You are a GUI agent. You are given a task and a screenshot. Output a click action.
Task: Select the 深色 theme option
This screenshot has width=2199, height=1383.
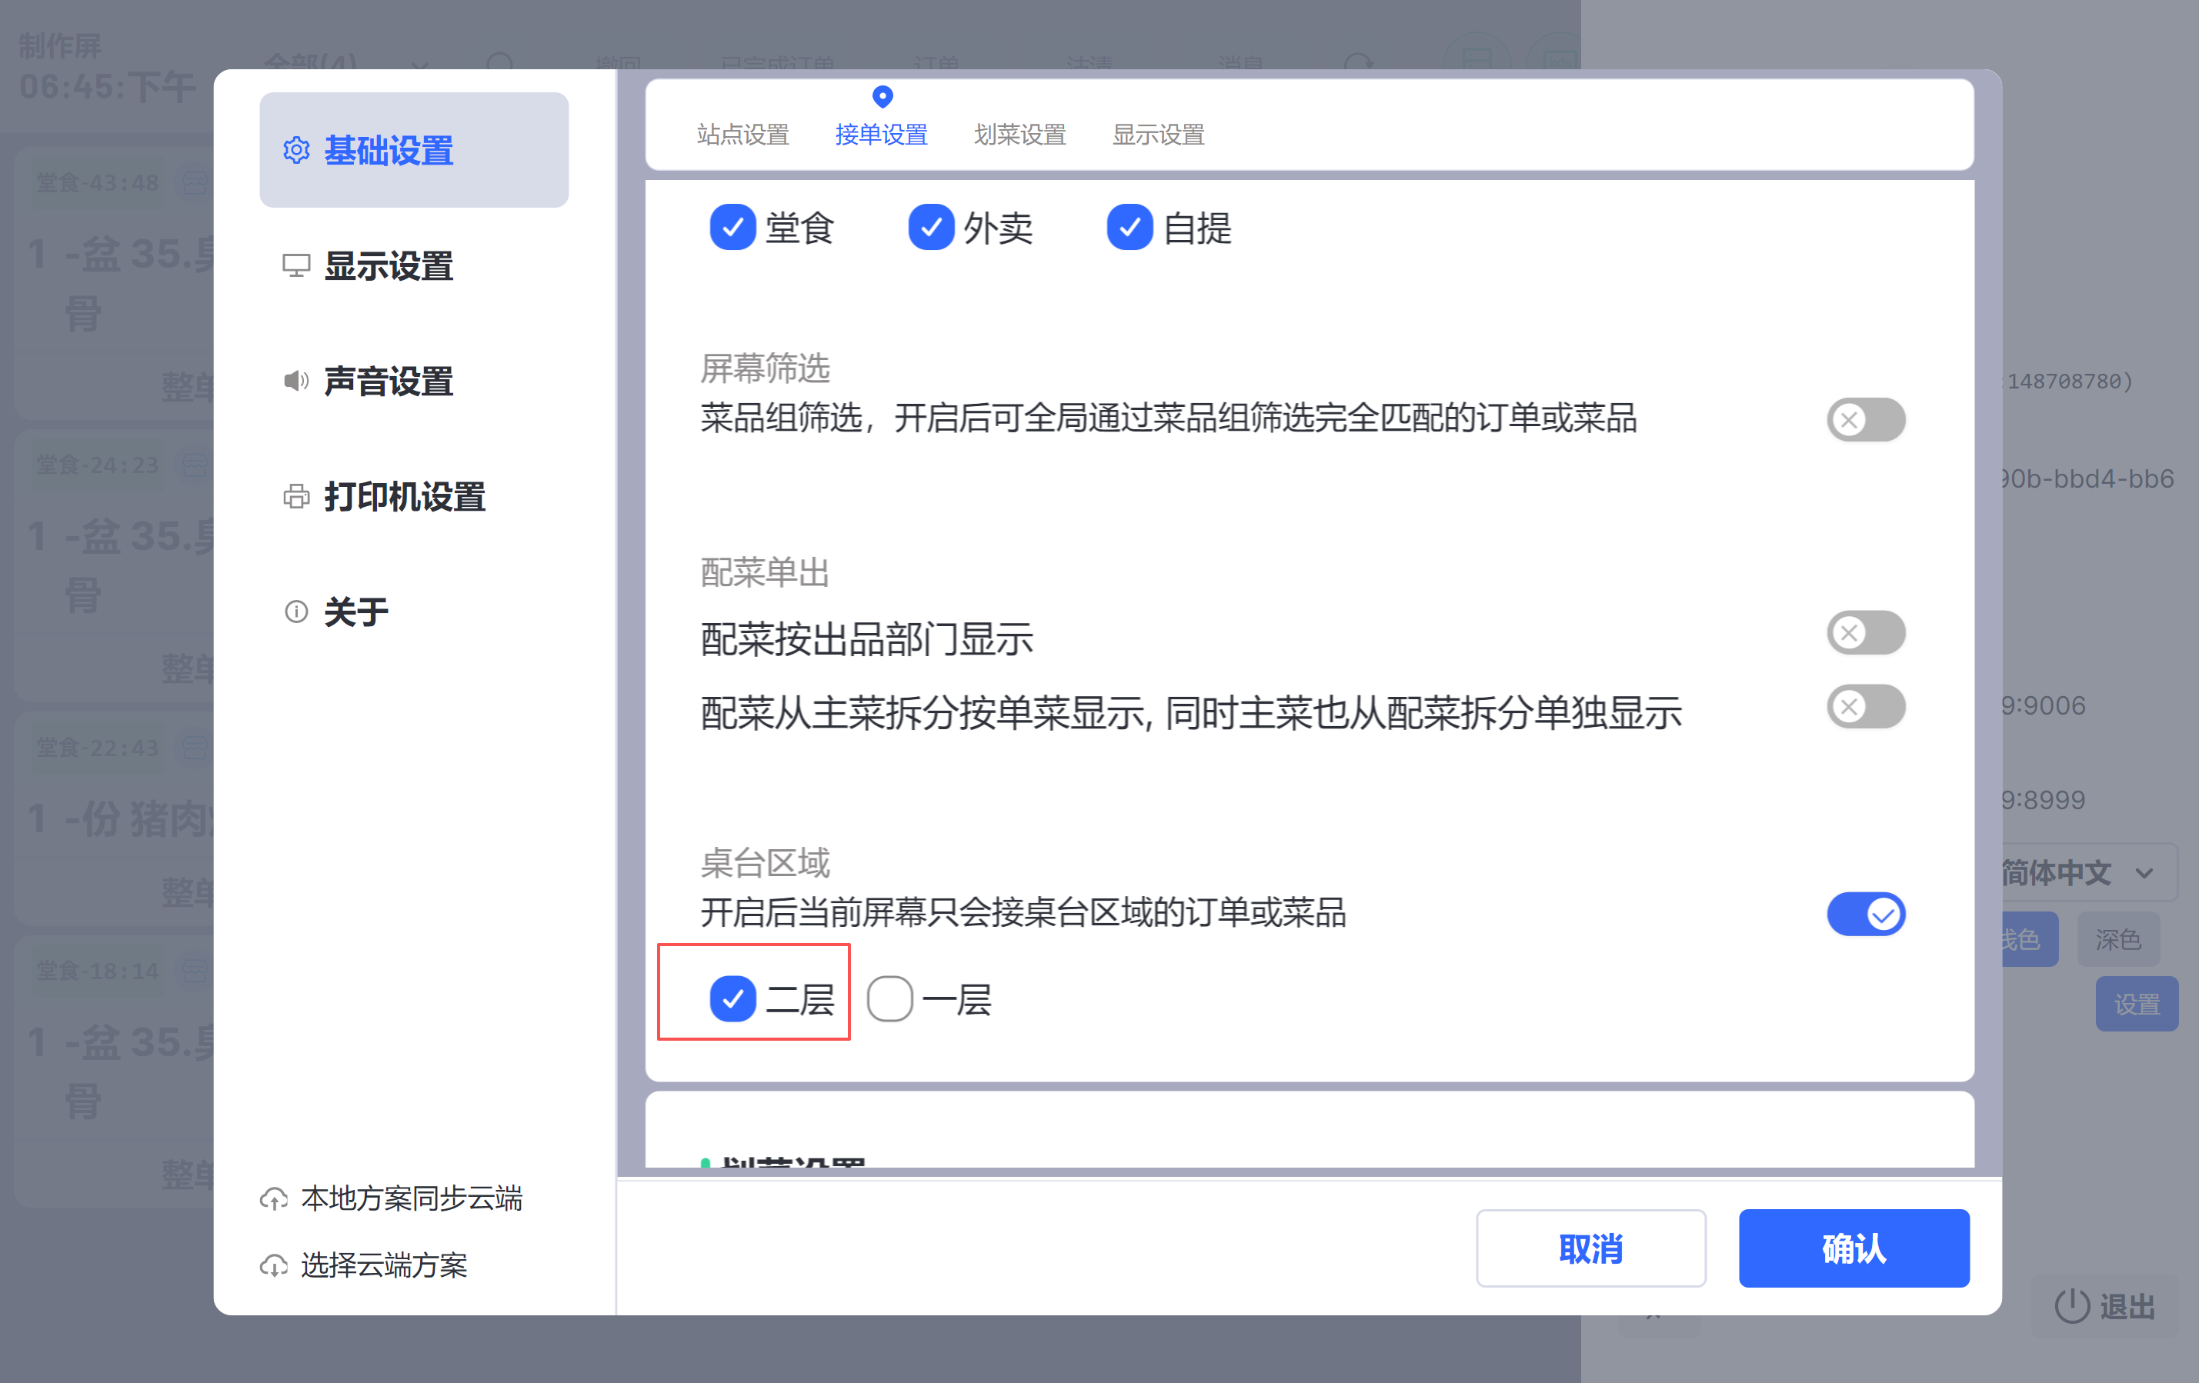pos(2117,939)
